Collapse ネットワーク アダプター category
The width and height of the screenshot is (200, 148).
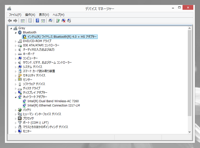point(16,97)
